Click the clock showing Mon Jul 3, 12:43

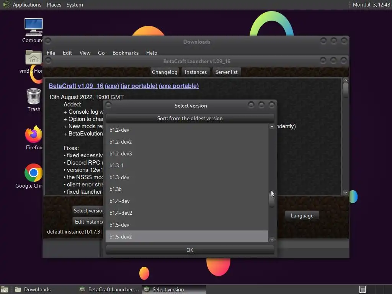(371, 5)
